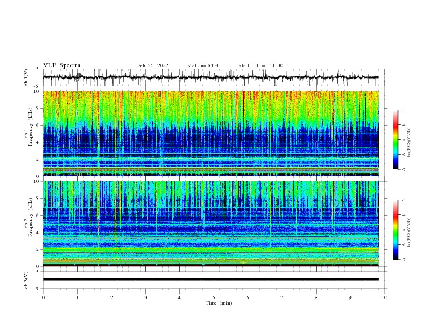Image resolution: width=433 pixels, height=334 pixels.
Task: Select the "start UT = 11:30:1" text
Action: pos(264,65)
